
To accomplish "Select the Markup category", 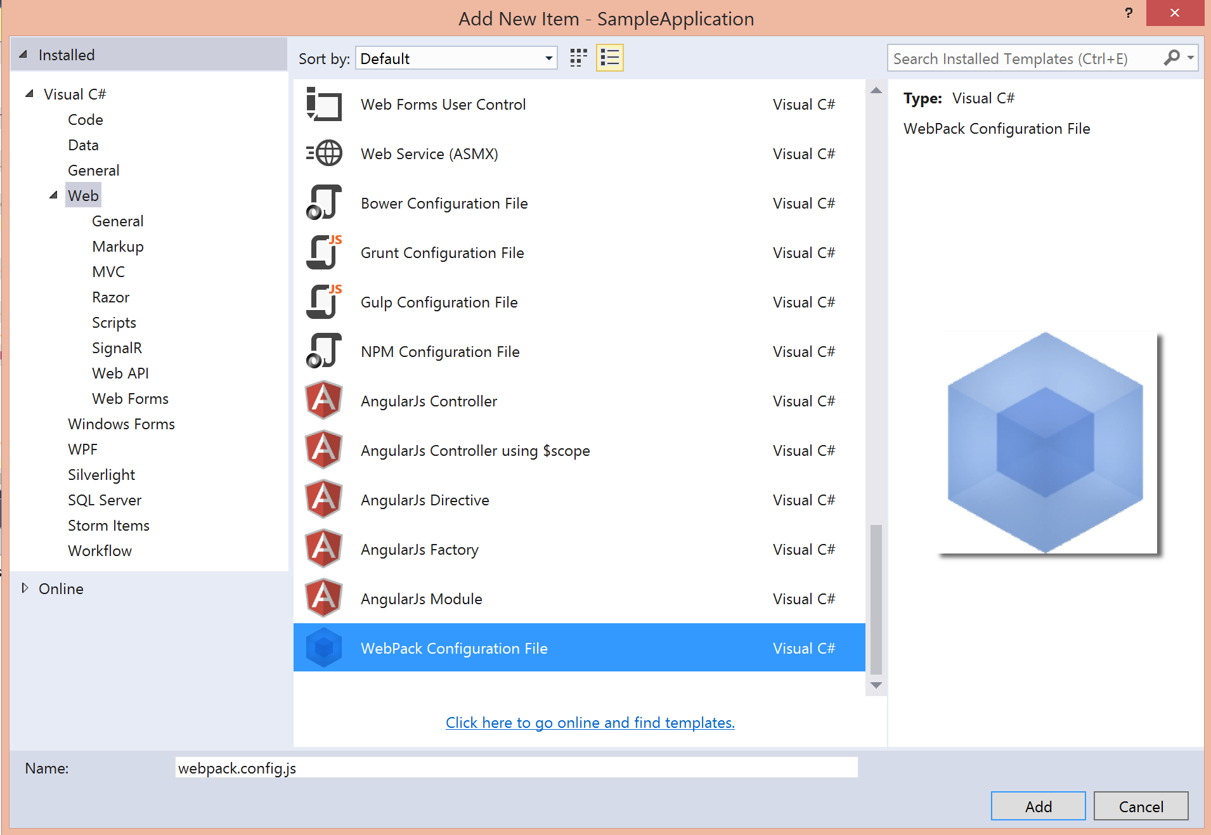I will [118, 246].
